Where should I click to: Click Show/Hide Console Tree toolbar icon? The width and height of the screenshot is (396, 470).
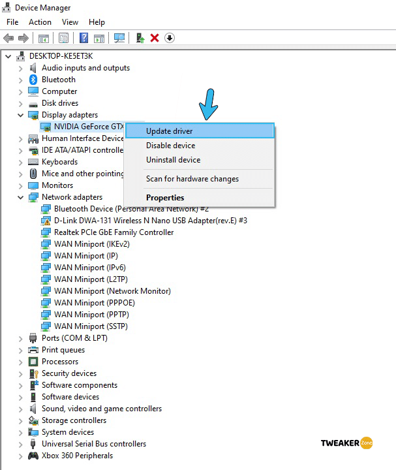pyautogui.click(x=44, y=38)
